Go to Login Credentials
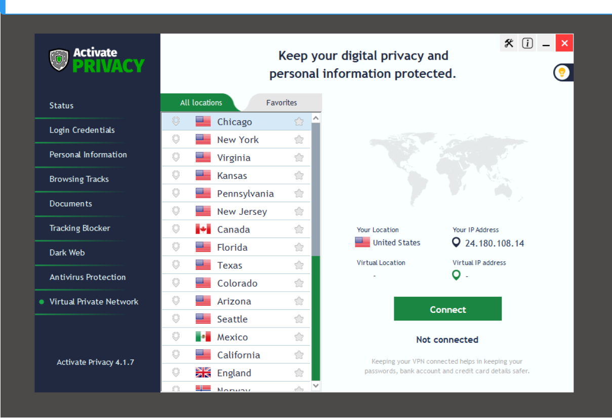Image resolution: width=612 pixels, height=418 pixels. click(82, 130)
